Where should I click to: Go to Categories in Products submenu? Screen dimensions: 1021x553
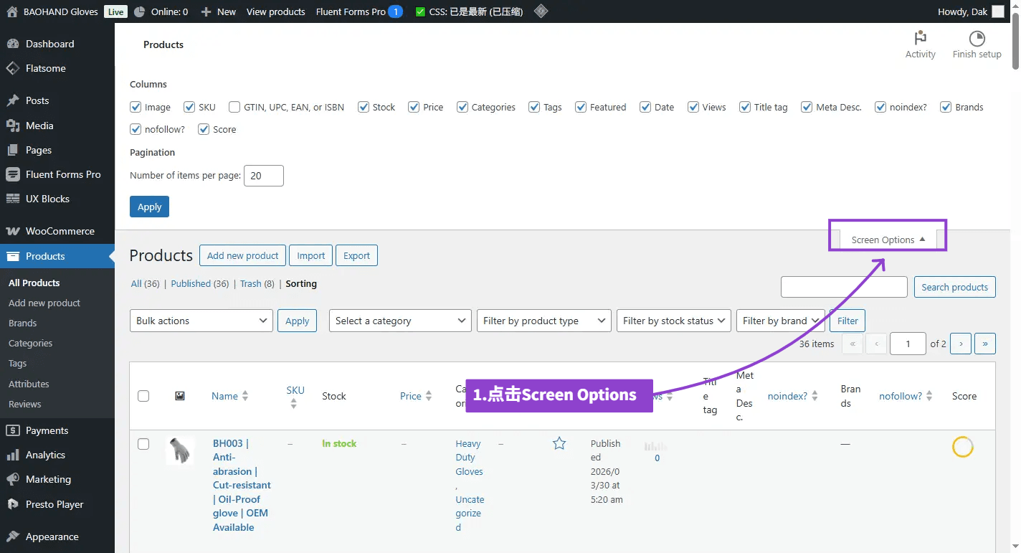click(30, 343)
